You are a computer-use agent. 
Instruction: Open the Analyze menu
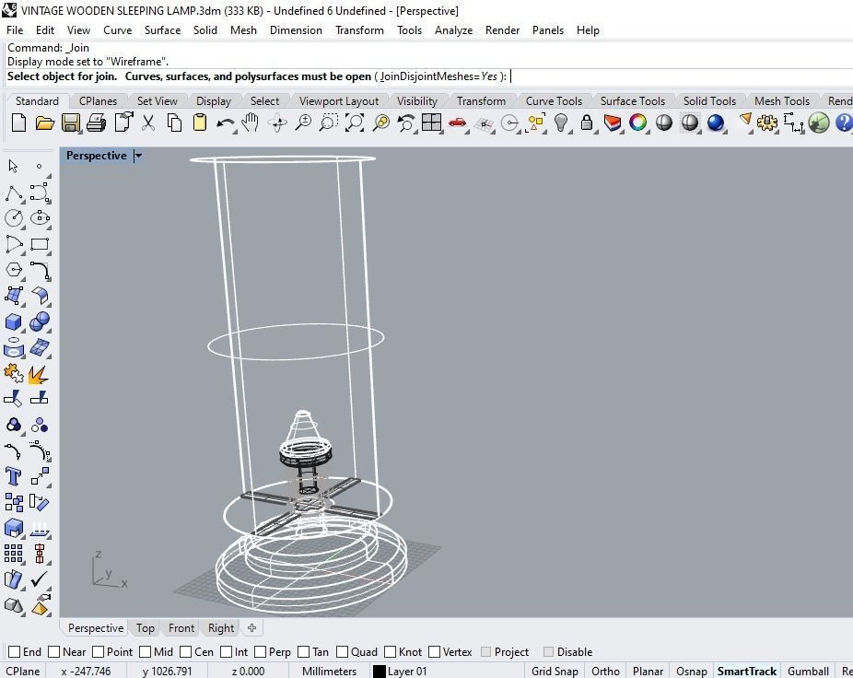454,29
